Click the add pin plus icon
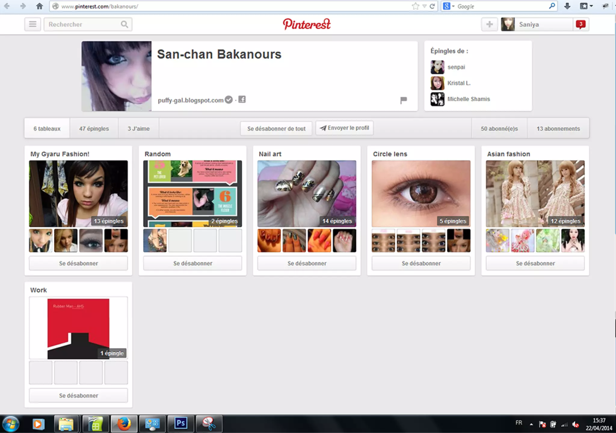Viewport: 616px width, 433px height. 489,24
